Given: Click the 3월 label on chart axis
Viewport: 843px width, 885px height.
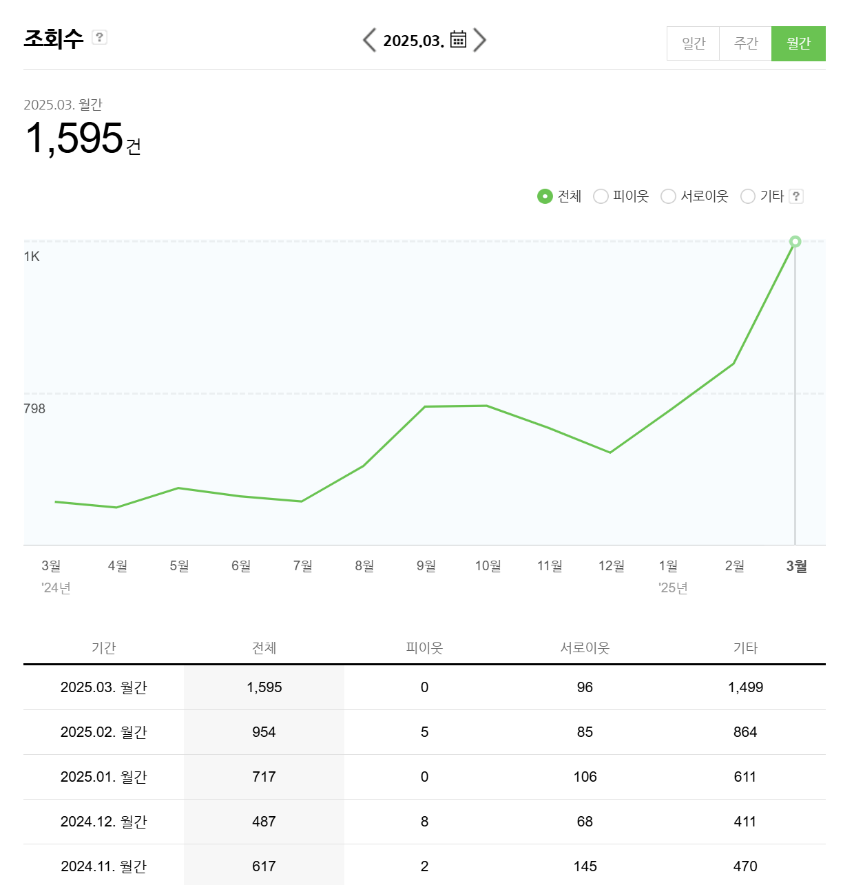Looking at the screenshot, I should coord(795,565).
